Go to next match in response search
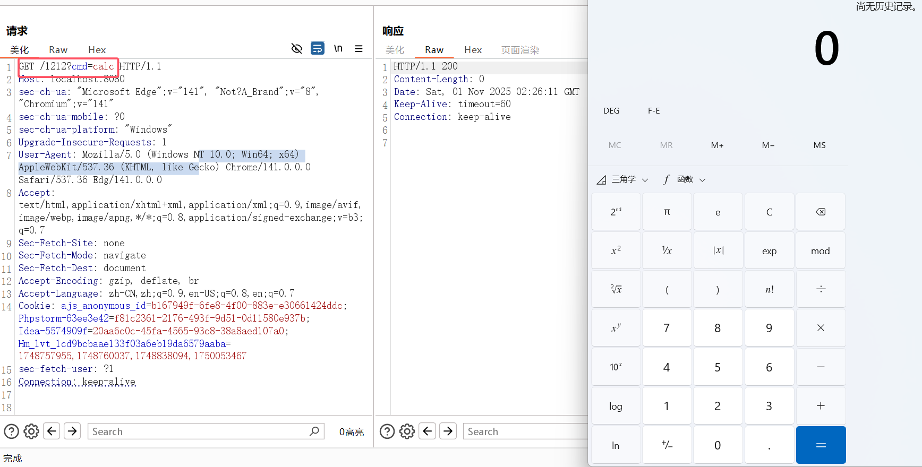922x467 pixels. pyautogui.click(x=448, y=431)
